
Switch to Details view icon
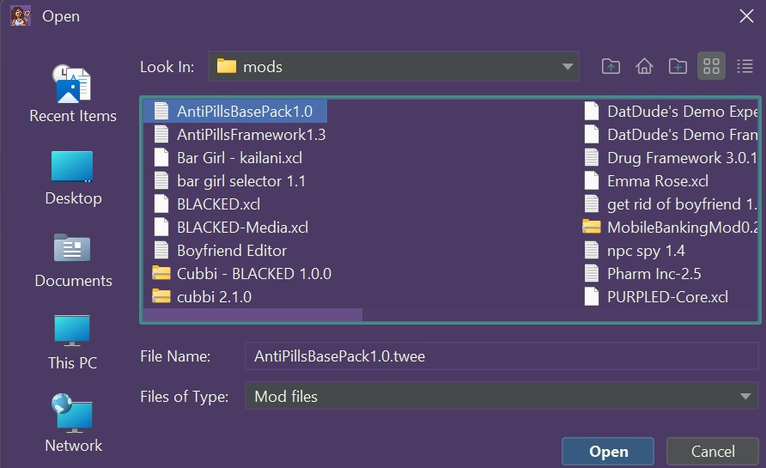pos(745,66)
